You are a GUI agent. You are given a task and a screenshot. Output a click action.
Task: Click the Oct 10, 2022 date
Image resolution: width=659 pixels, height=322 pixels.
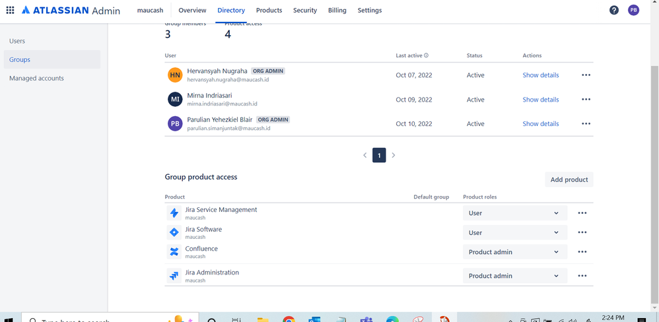[414, 124]
